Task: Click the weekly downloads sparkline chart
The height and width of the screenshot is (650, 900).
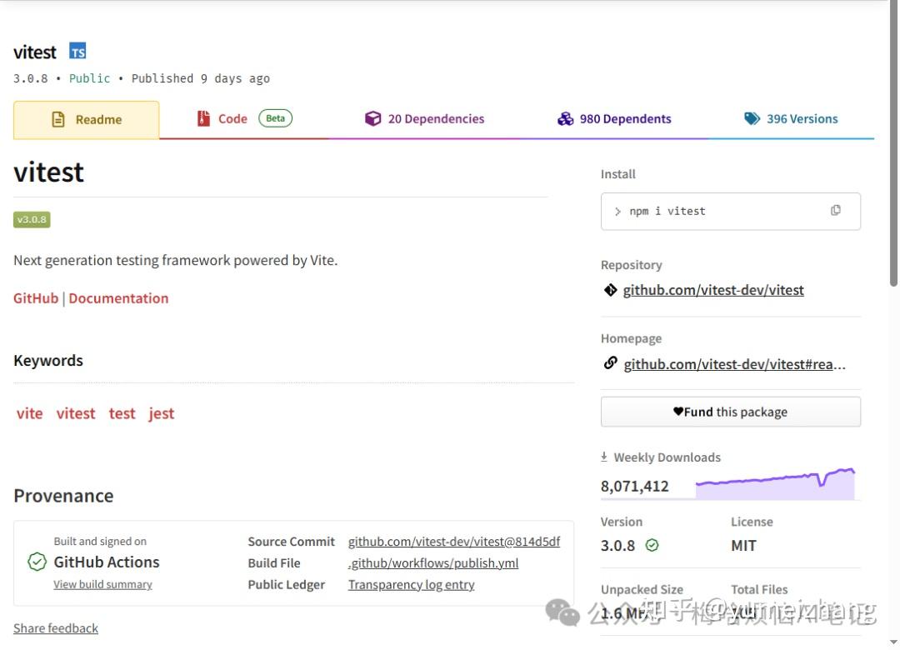Action: [776, 483]
